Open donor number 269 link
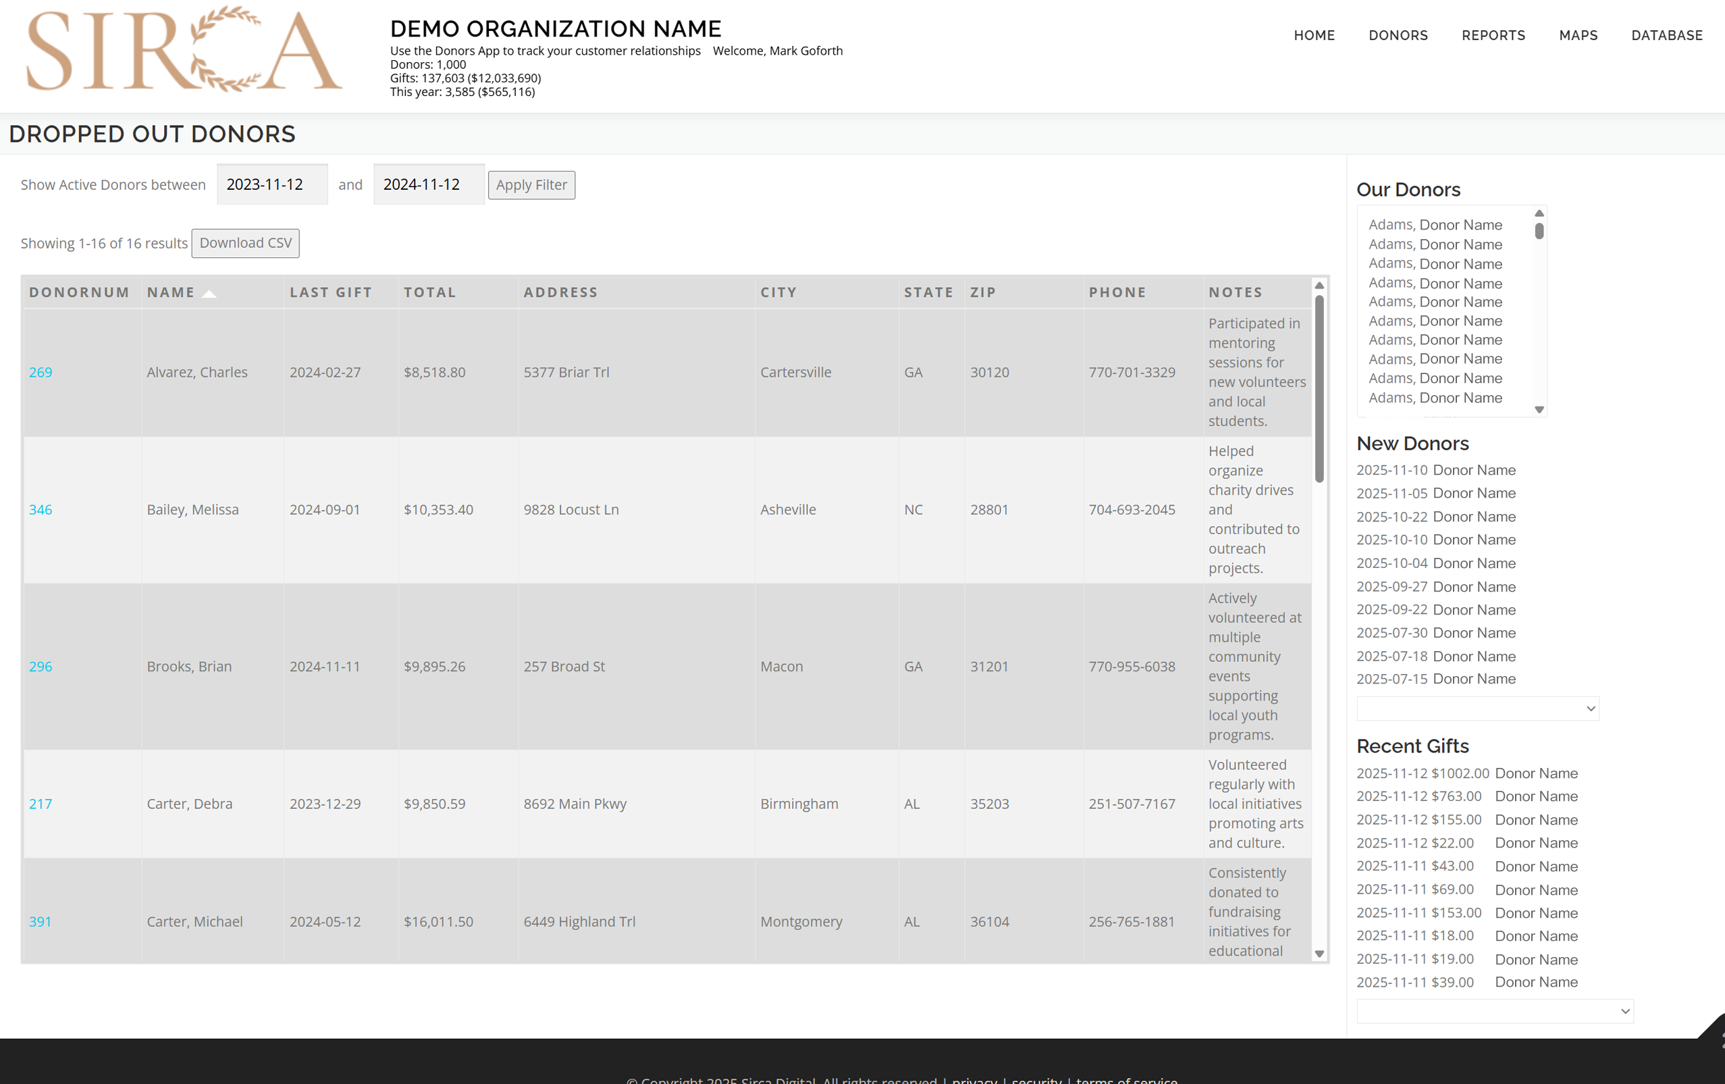Screen dimensions: 1725x1084 pyautogui.click(x=40, y=372)
